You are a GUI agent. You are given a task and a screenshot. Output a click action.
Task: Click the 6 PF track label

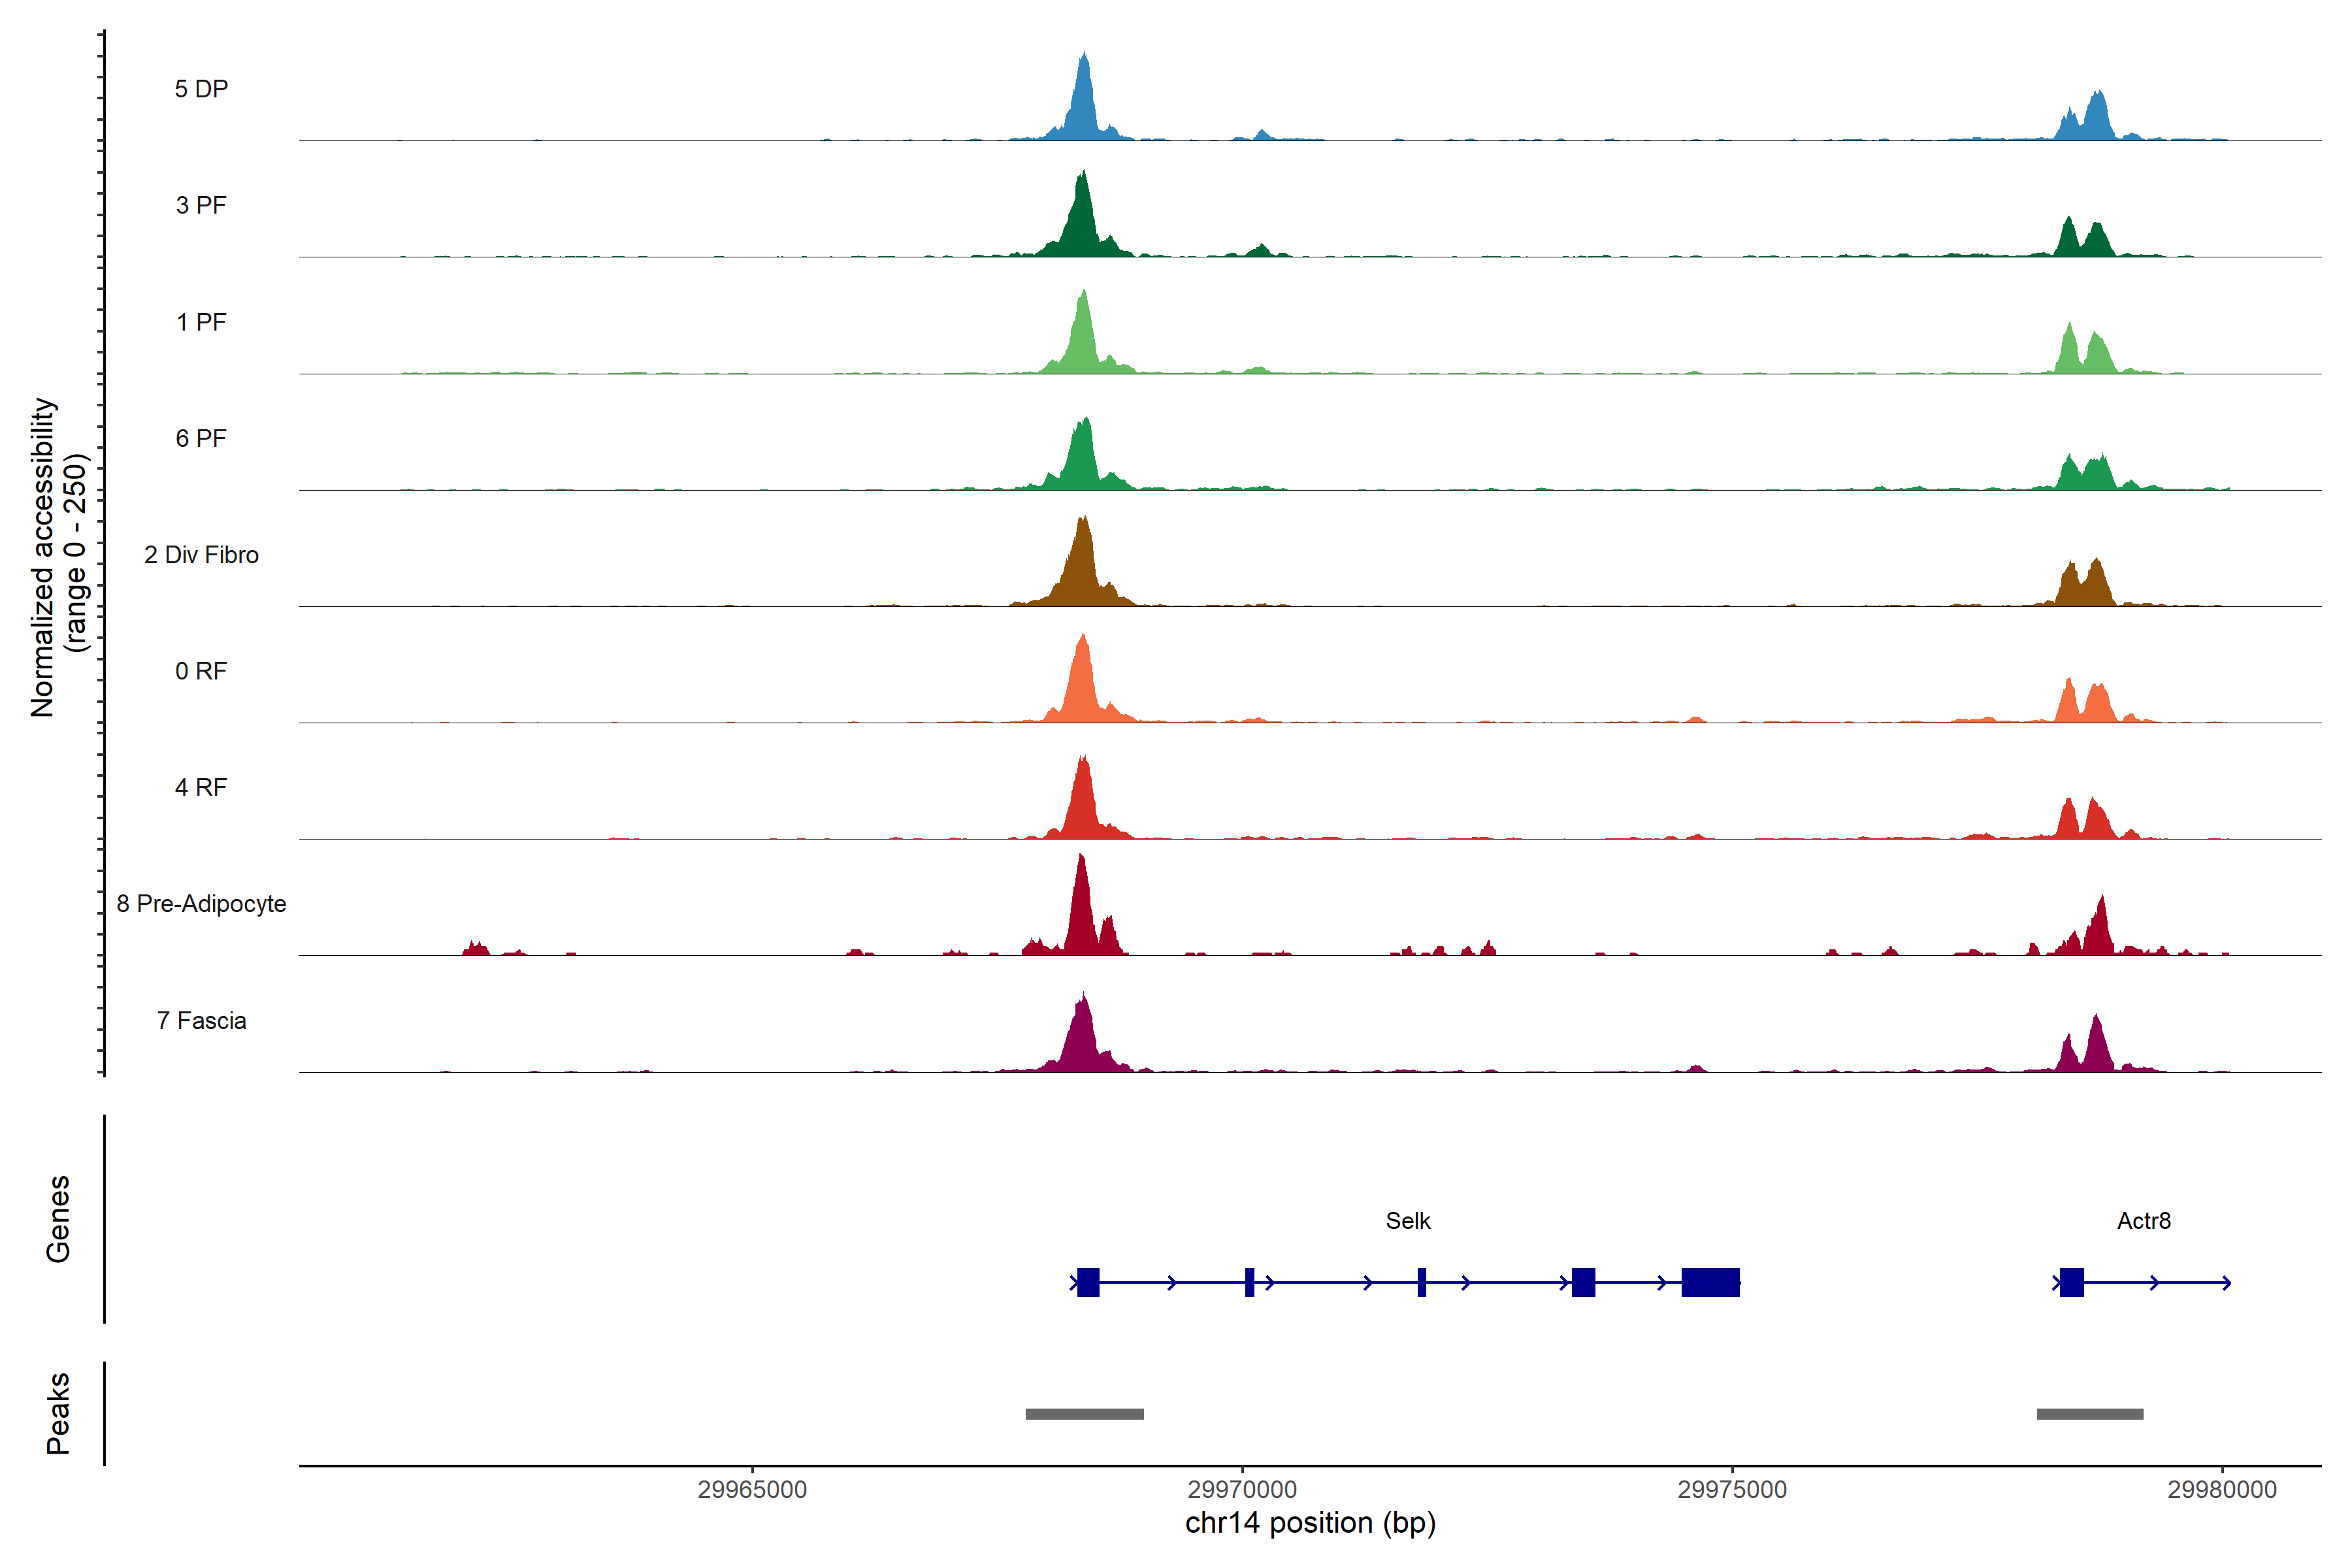[201, 438]
